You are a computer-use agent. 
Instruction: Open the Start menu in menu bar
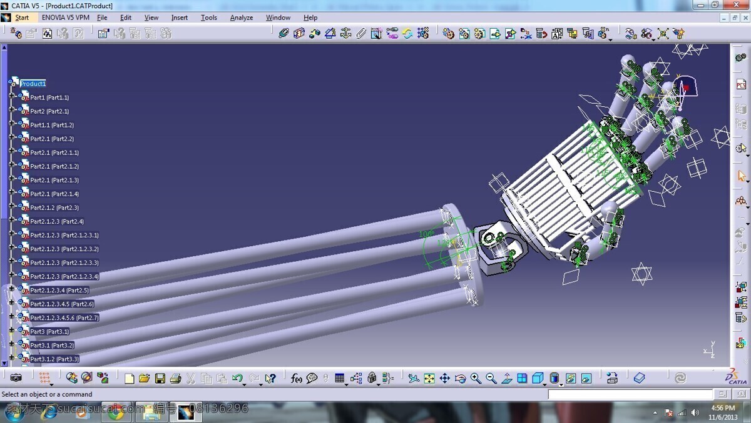coord(22,17)
